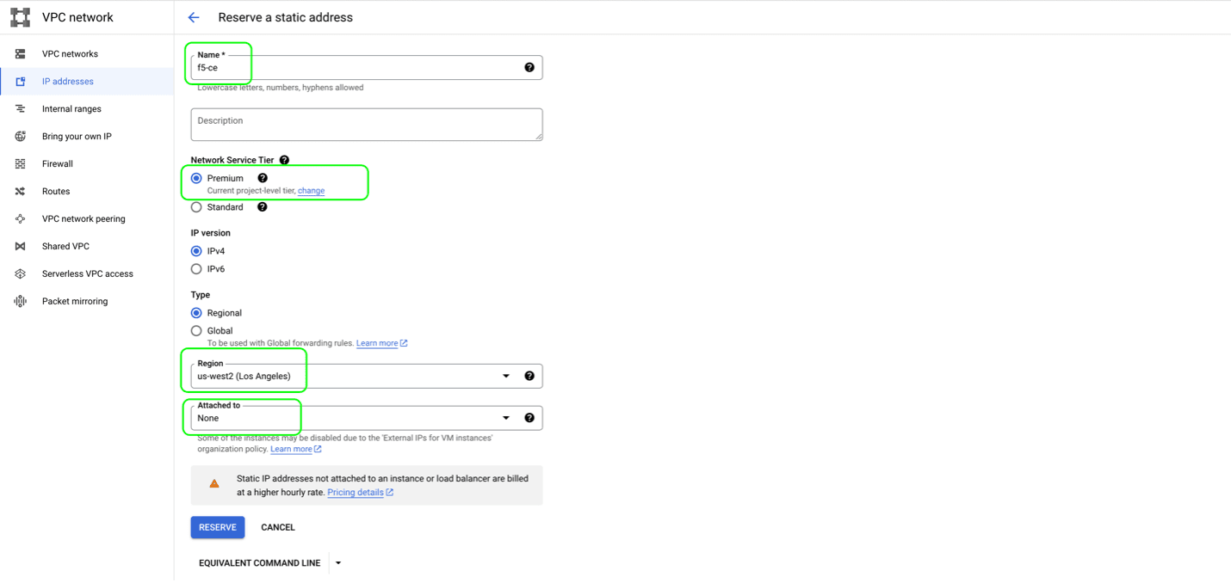Click the Serverless VPC access icon
Viewport: 1231px width, 583px height.
click(x=20, y=274)
